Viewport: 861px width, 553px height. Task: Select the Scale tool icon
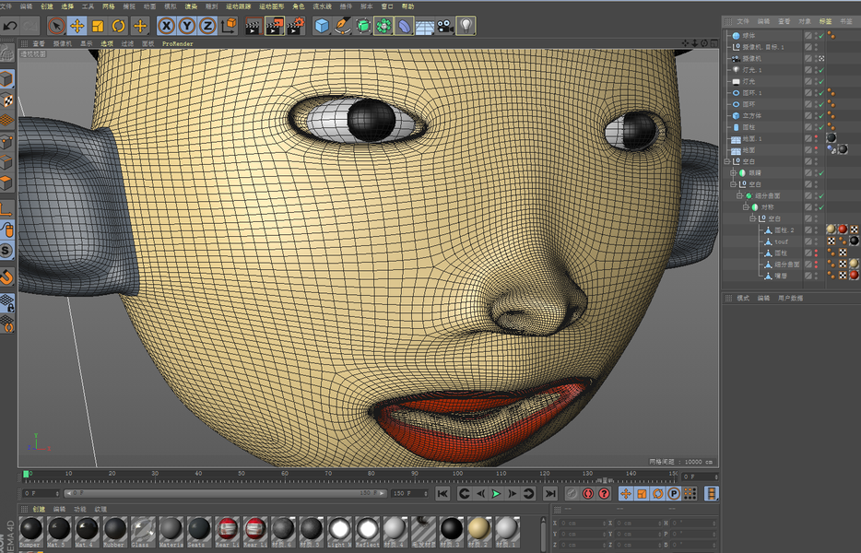[98, 26]
